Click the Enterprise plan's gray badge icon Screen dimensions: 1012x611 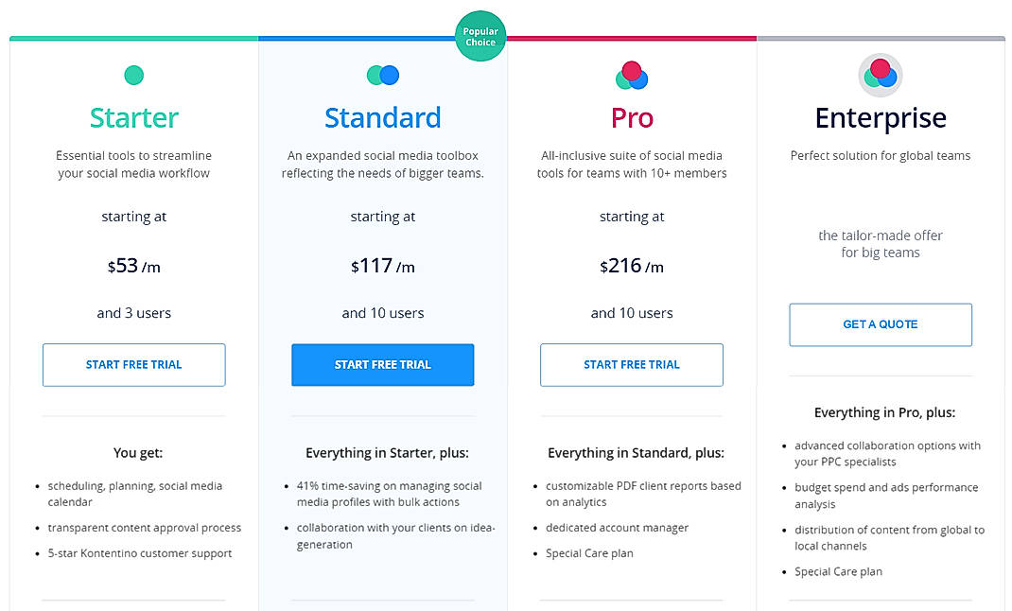[x=880, y=74]
